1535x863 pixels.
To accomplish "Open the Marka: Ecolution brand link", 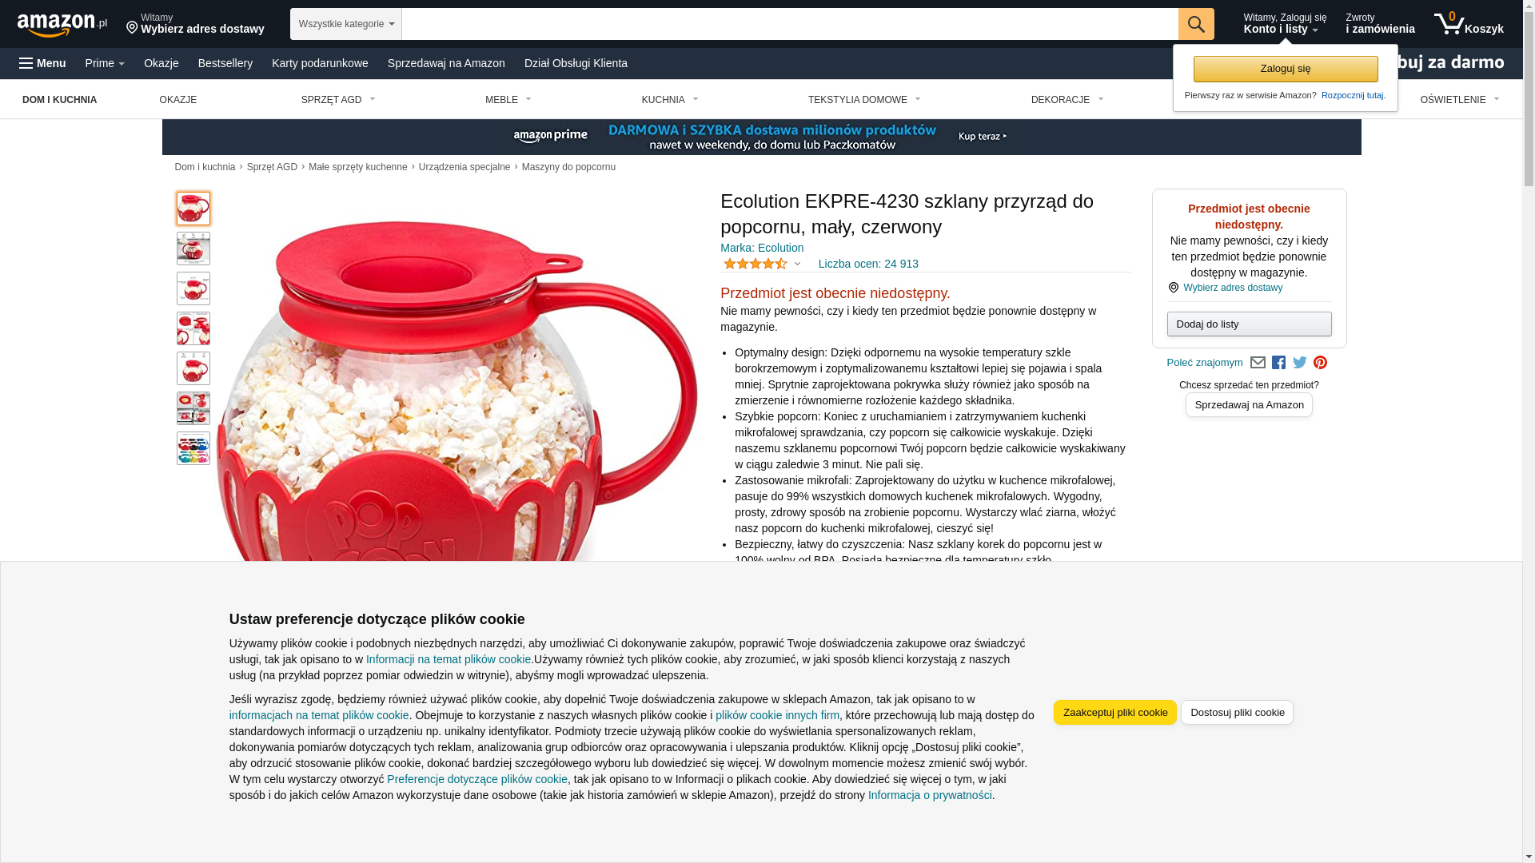I will [762, 248].
